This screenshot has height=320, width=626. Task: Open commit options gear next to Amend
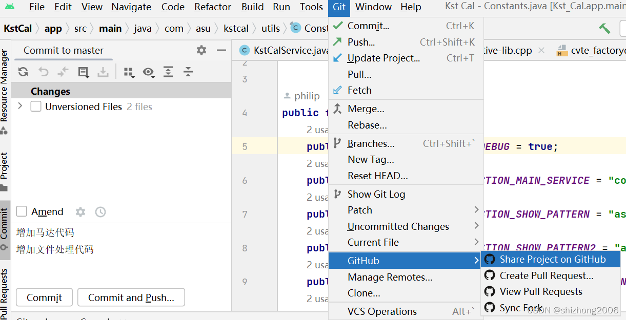80,212
